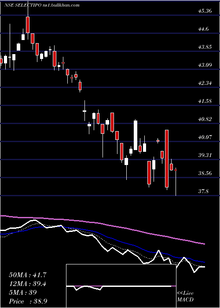Click the 45.36 price axis label
The width and height of the screenshot is (220, 308).
[x=205, y=11]
